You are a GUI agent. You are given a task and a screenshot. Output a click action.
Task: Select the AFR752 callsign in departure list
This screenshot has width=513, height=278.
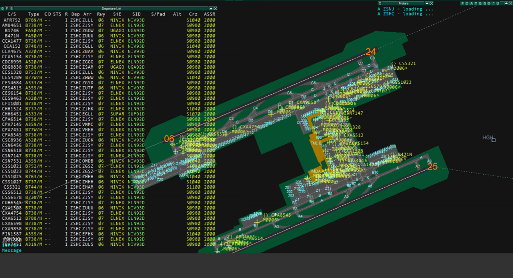[x=12, y=20]
